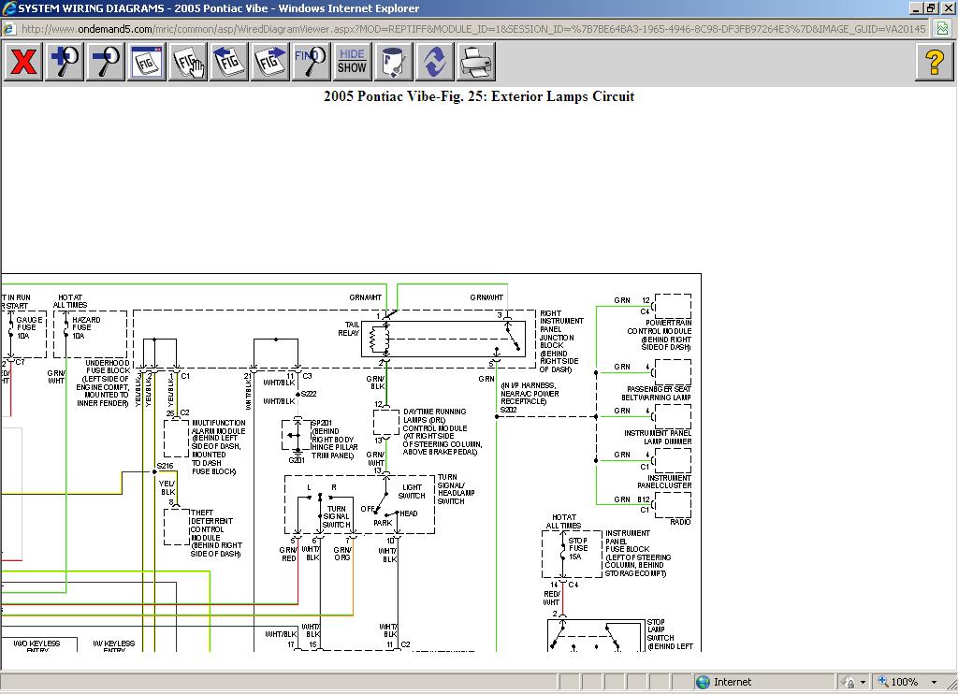
Task: Click the blue refresh arrows icon
Action: pos(435,63)
